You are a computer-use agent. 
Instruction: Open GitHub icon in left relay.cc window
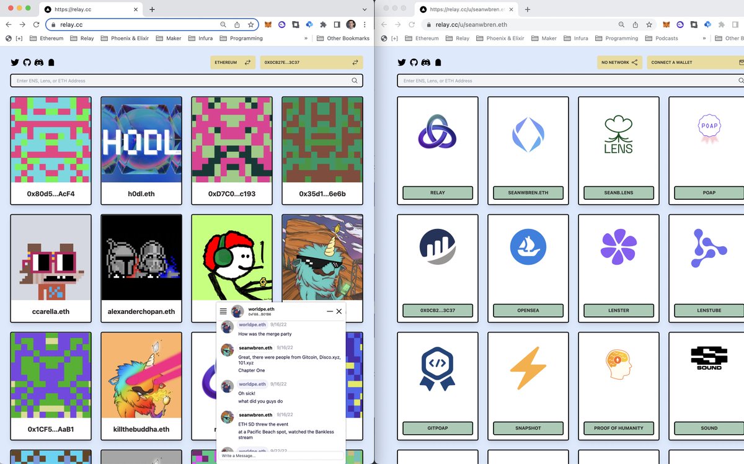(27, 63)
